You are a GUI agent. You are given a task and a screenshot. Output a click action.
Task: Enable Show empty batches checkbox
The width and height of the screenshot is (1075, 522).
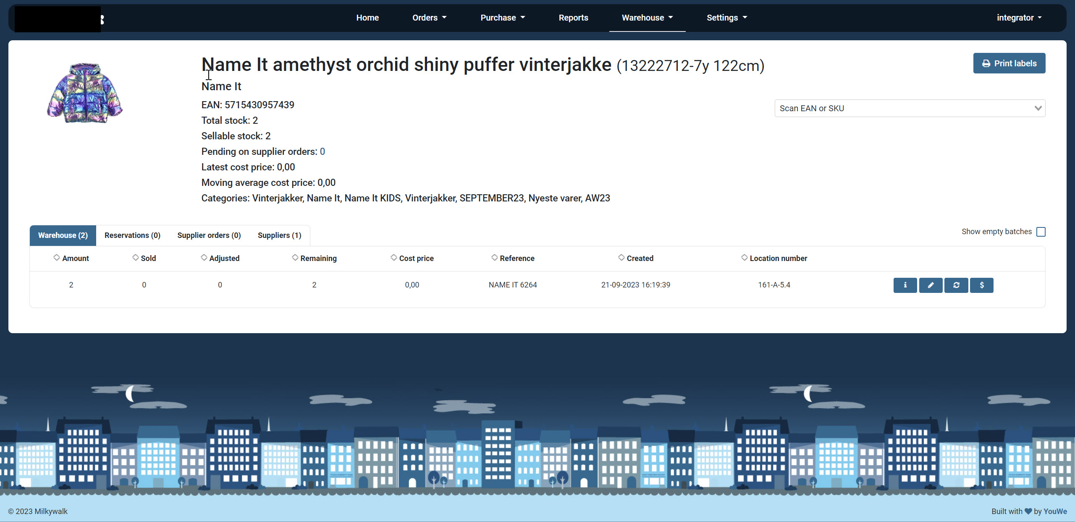[x=1041, y=232]
